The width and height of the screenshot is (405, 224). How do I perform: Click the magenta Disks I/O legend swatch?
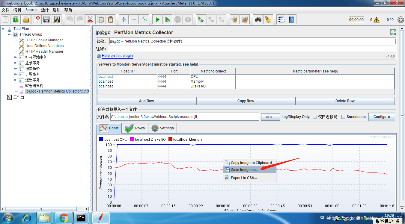(132, 139)
